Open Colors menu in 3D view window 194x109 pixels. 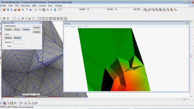86,26
